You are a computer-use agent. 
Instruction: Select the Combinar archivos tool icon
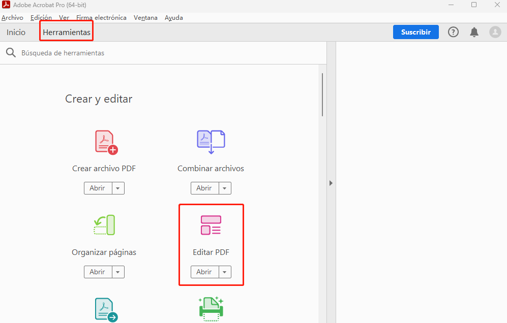coord(211,141)
